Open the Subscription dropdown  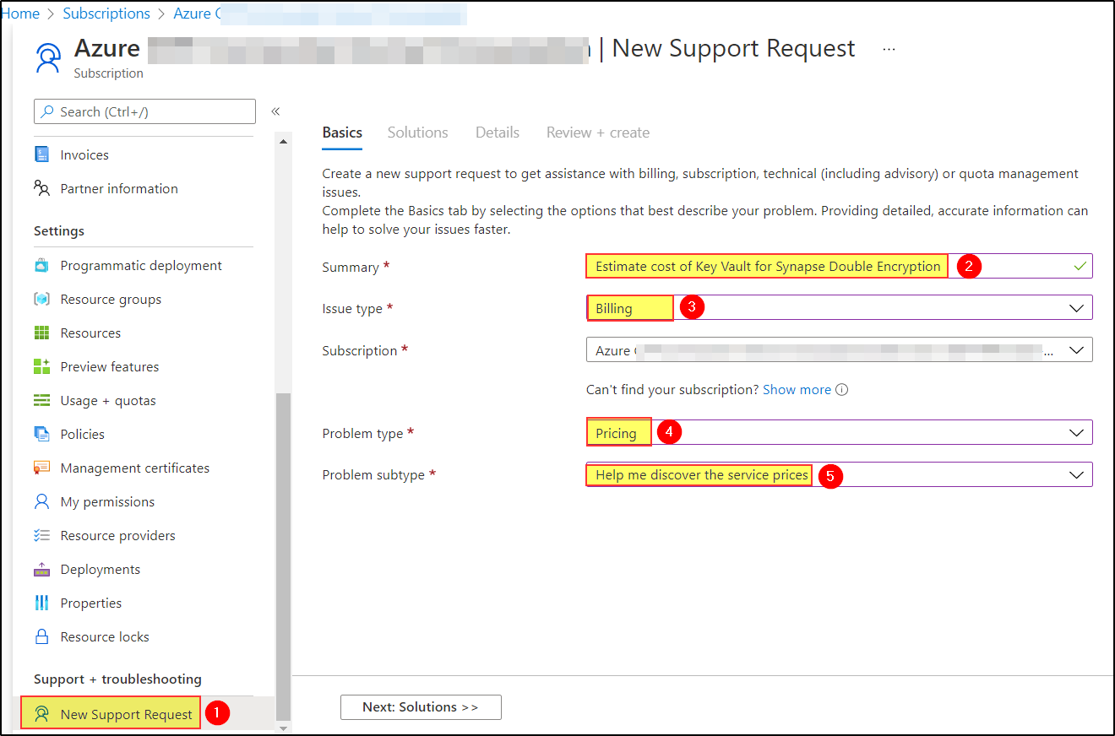[839, 350]
